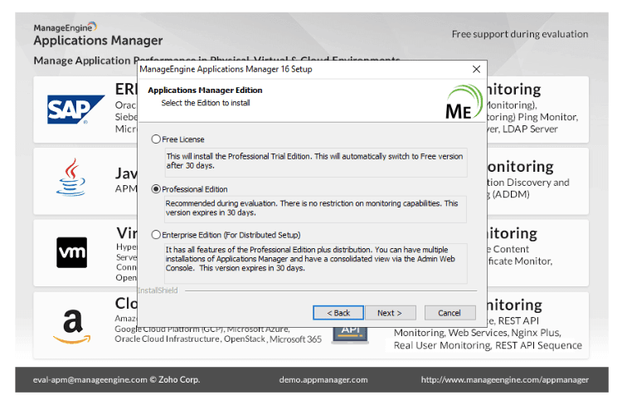
Task: Click the Free License description text box
Action: [316, 163]
